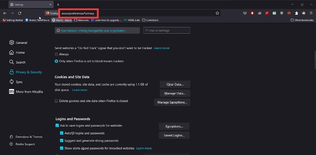
Task: Click the Clear Data button
Action: click(x=175, y=85)
